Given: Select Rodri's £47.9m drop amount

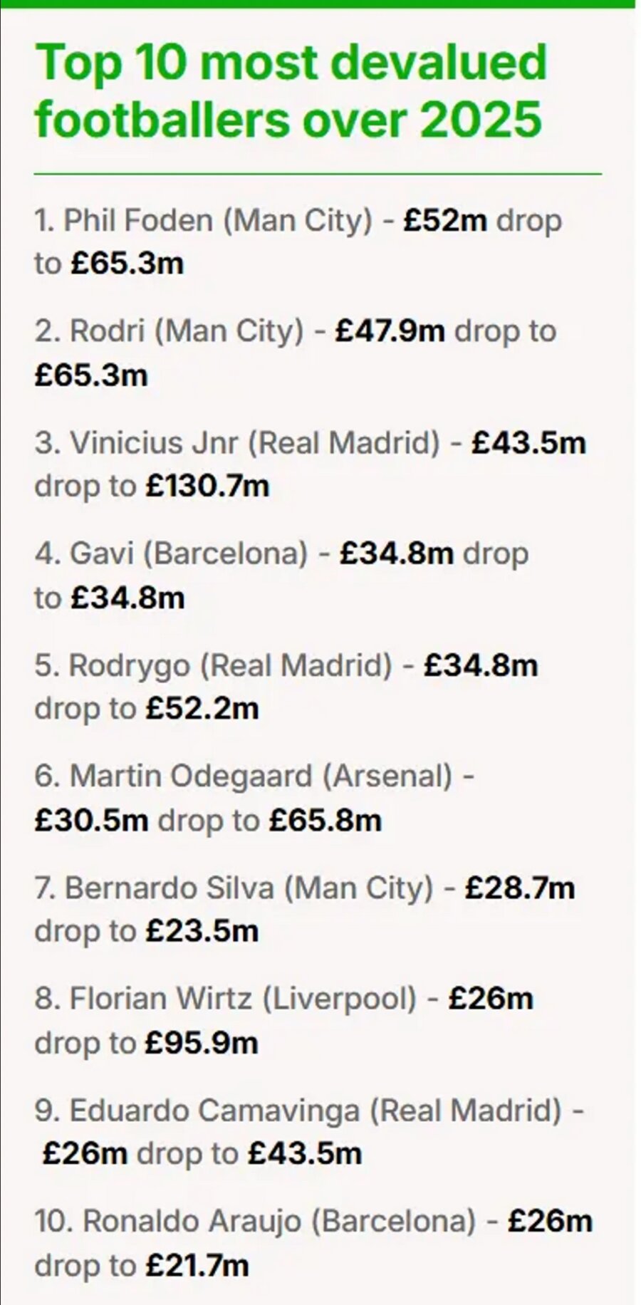Looking at the screenshot, I should [390, 331].
